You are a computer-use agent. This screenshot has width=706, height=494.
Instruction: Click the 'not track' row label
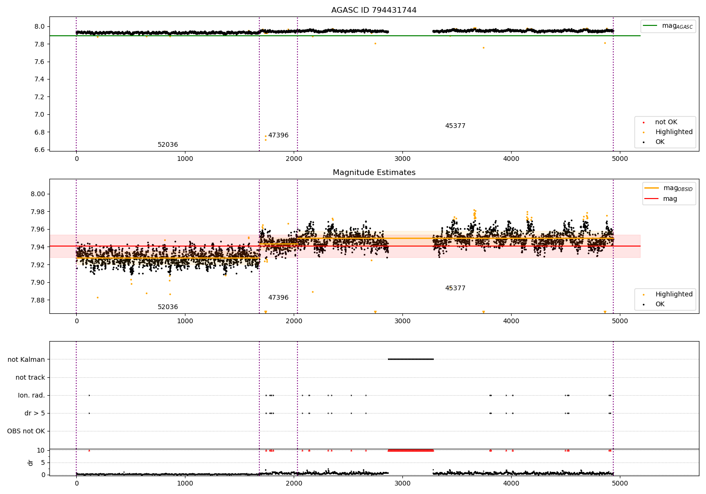coord(30,377)
